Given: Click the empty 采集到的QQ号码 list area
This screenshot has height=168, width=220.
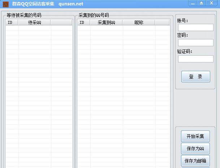Looking at the screenshot, I should pyautogui.click(x=123, y=94).
